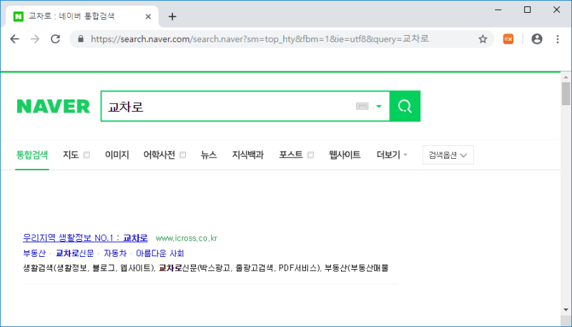Open the 검색옵션 dropdown
Screen dimensions: 572x327
(x=448, y=155)
